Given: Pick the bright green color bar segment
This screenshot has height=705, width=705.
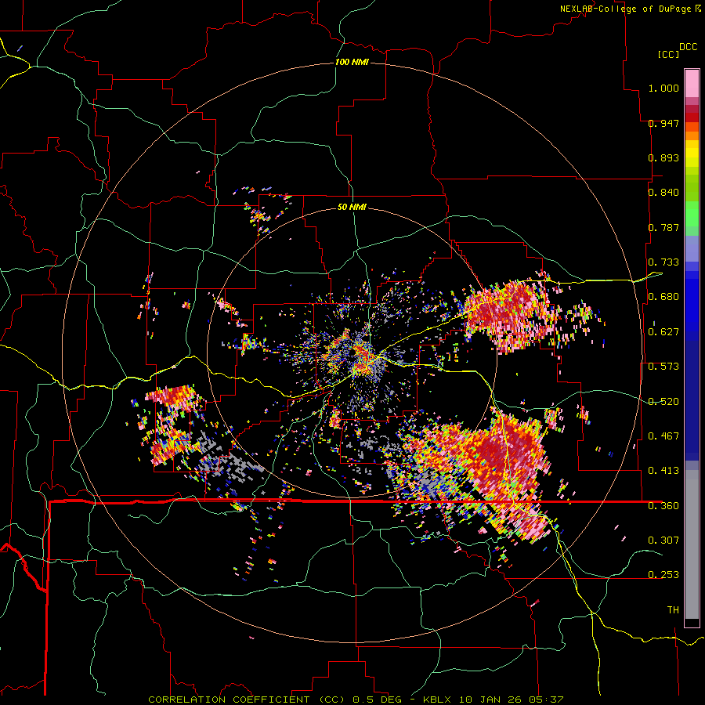Looking at the screenshot, I should pyautogui.click(x=692, y=213).
